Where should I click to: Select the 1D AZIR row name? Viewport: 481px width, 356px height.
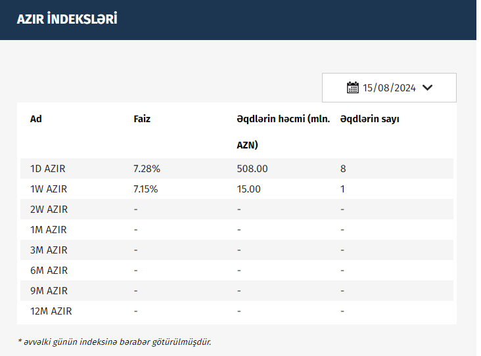tap(48, 169)
